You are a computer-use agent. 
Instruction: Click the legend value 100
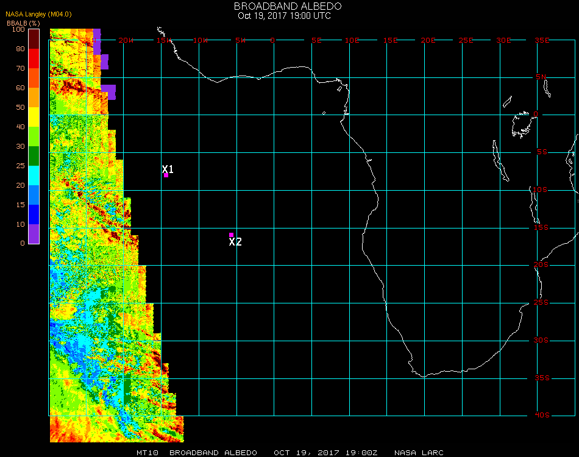pyautogui.click(x=18, y=29)
